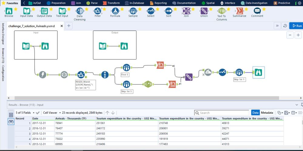The image size is (303, 151).
Task: Switch to the Preparation tool category
Action: [56, 3]
